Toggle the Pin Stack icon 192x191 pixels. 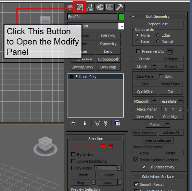click(x=73, y=123)
